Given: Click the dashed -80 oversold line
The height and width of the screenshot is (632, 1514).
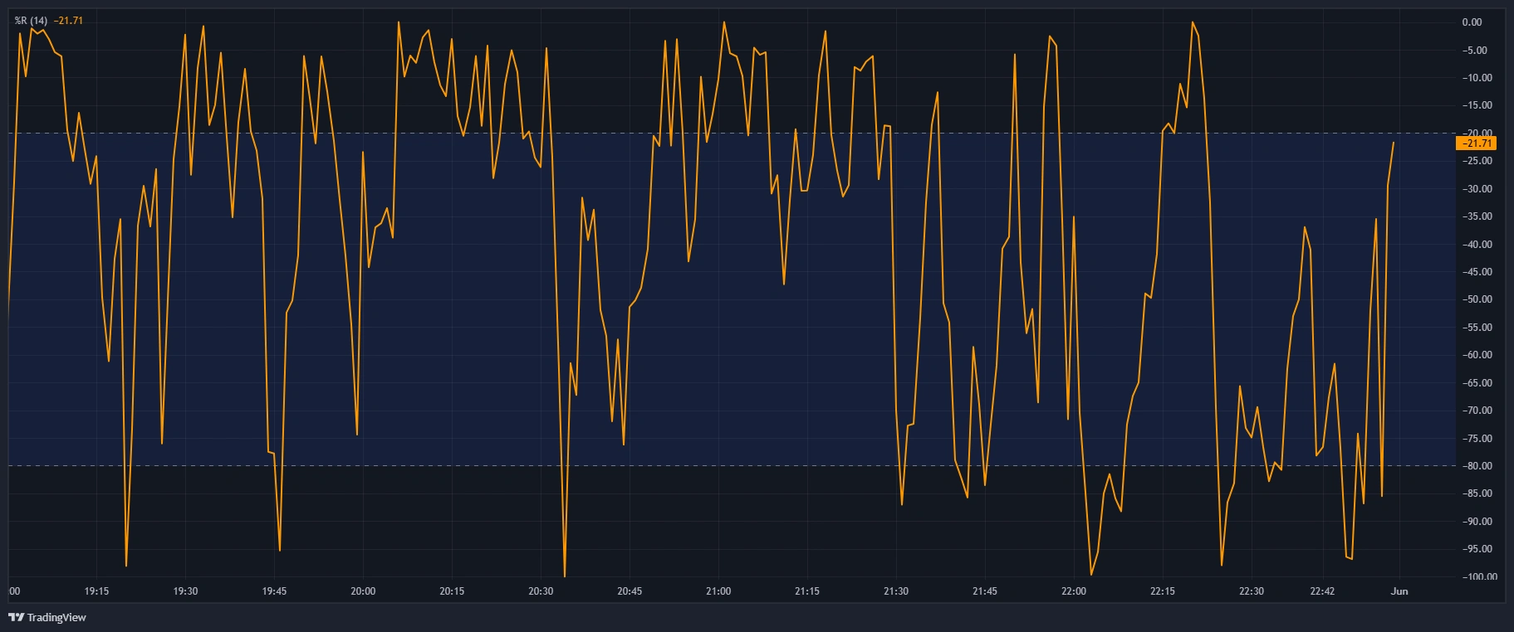Looking at the screenshot, I should click(731, 465).
